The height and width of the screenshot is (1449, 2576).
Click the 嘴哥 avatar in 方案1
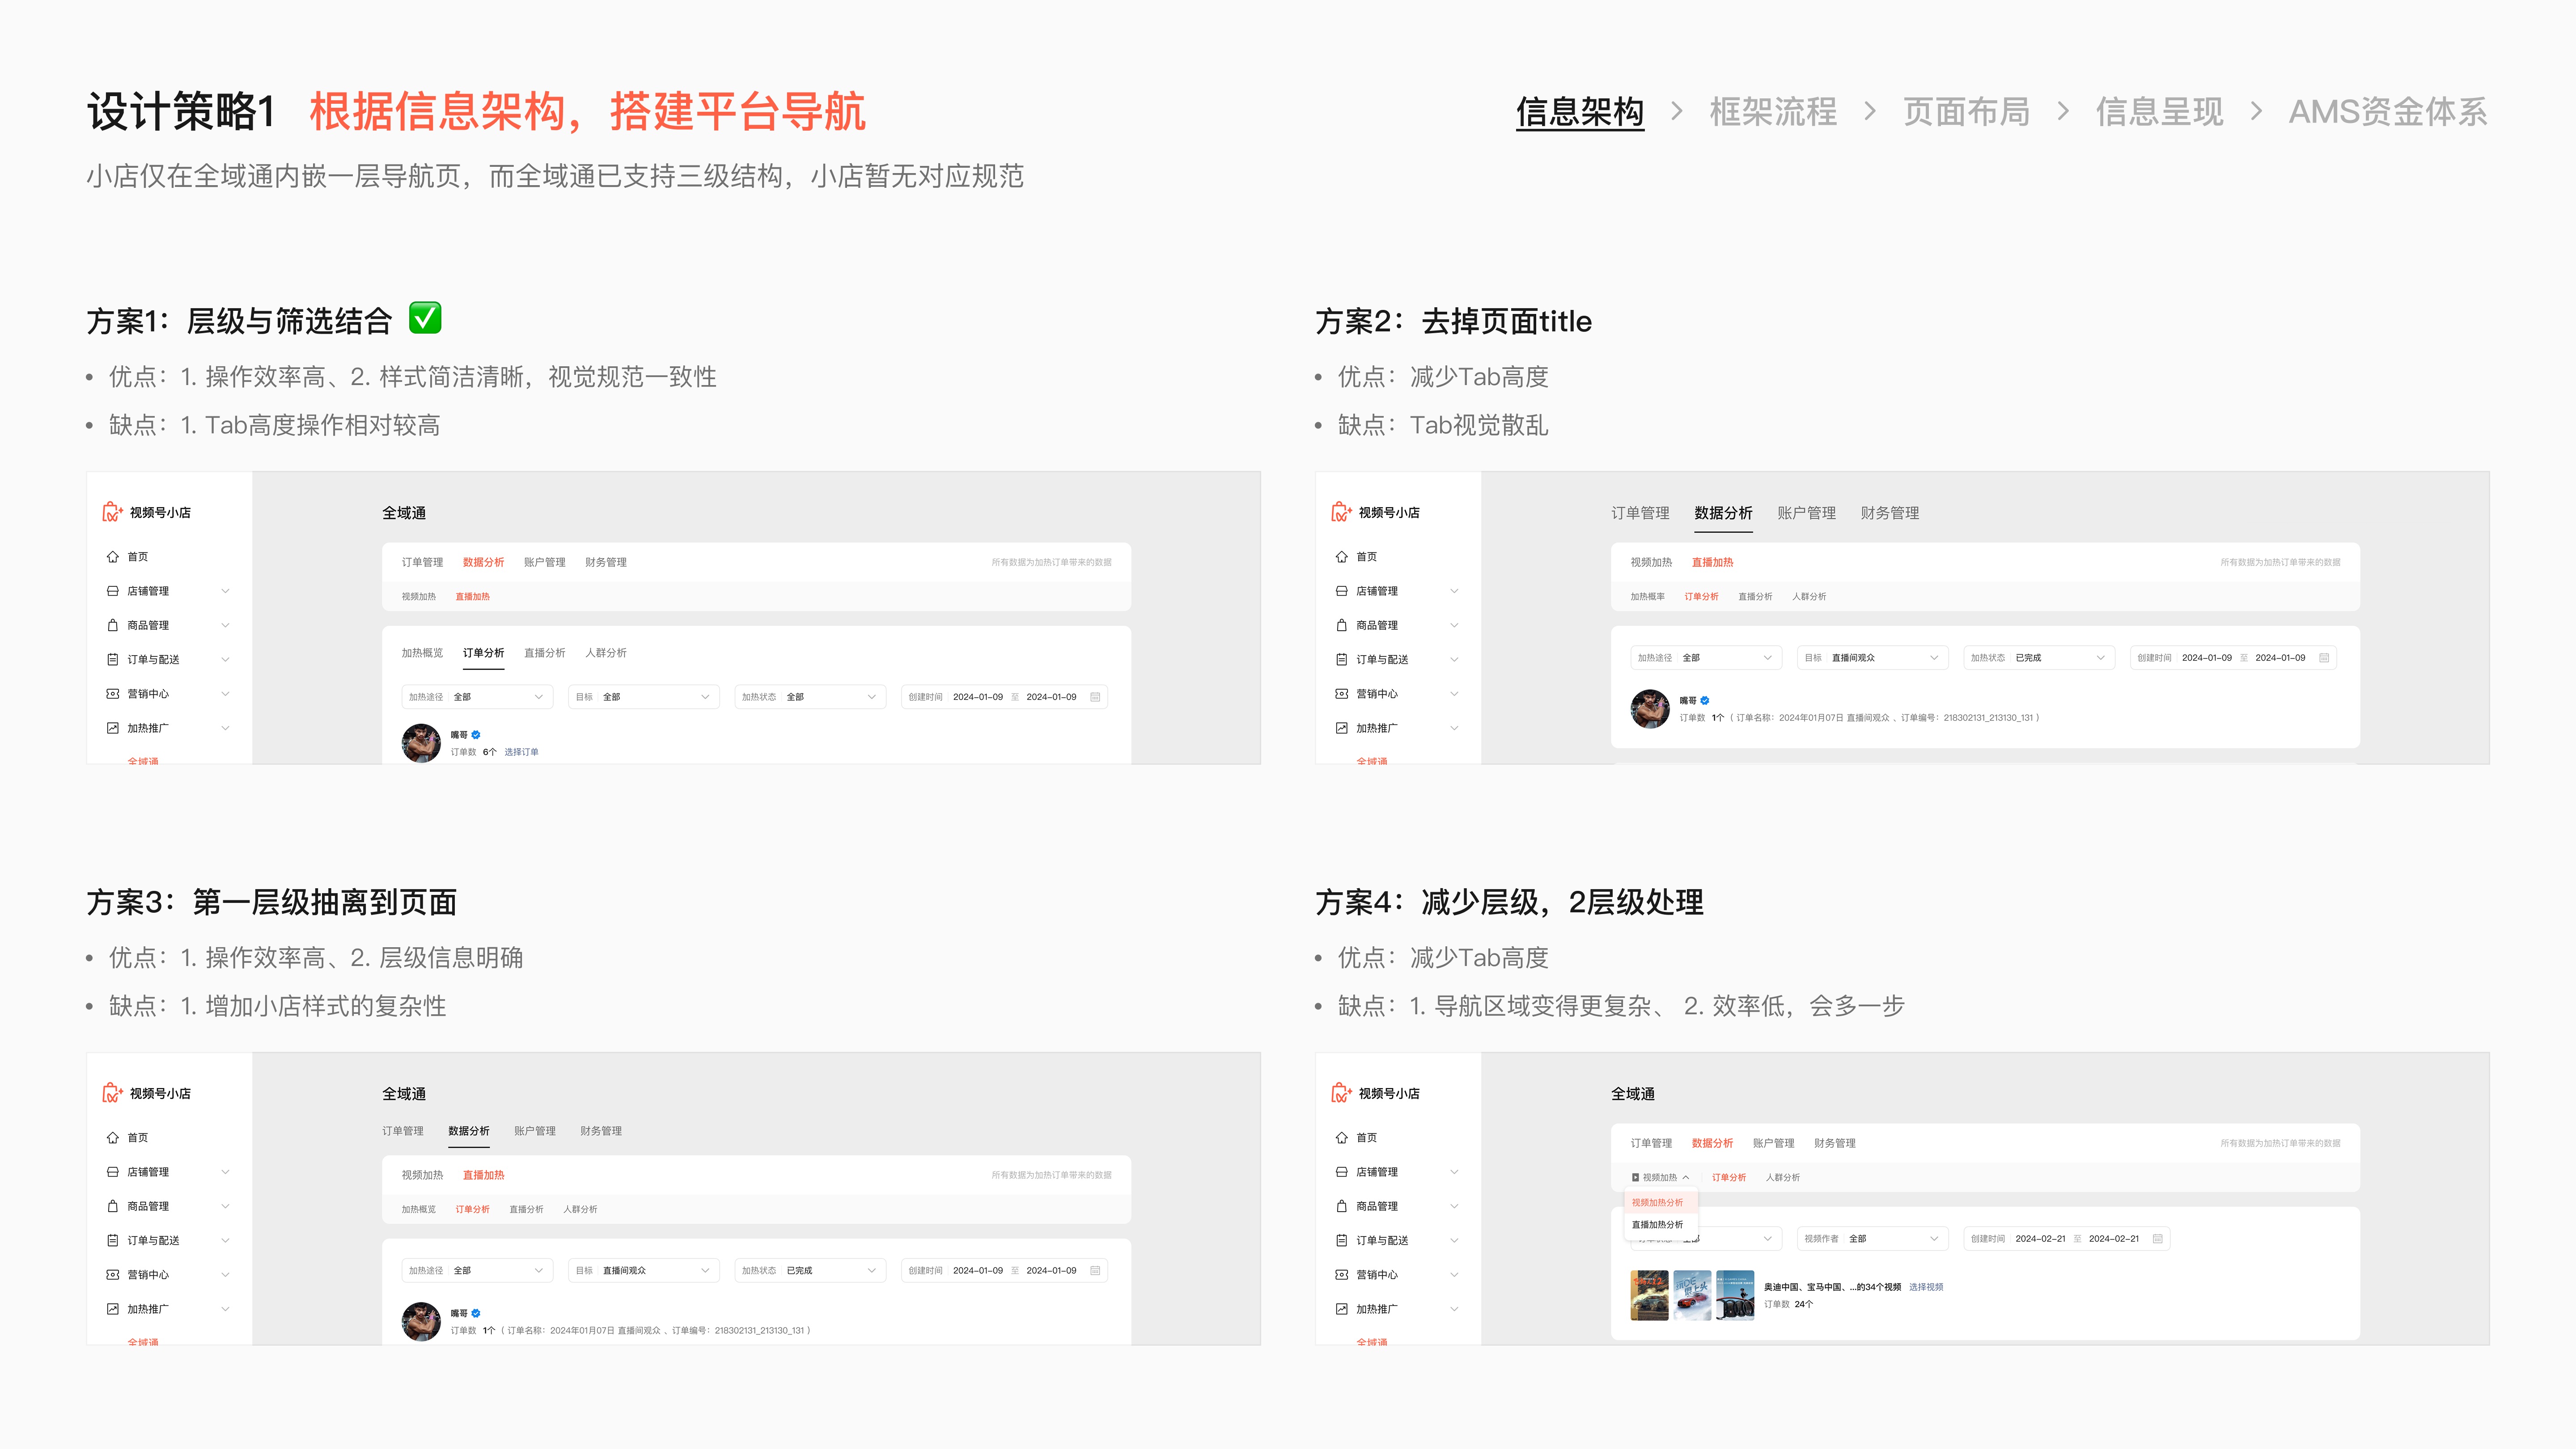click(421, 743)
